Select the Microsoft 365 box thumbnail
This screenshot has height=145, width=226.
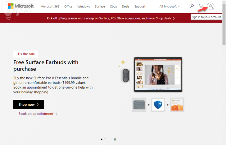(177, 105)
